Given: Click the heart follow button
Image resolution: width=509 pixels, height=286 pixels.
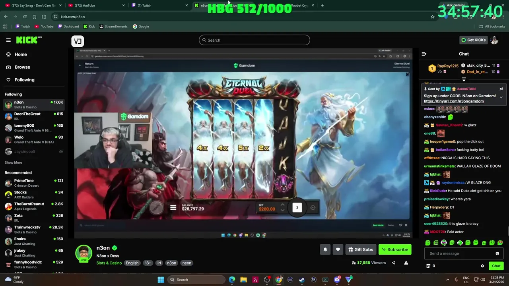Looking at the screenshot, I should (338, 249).
